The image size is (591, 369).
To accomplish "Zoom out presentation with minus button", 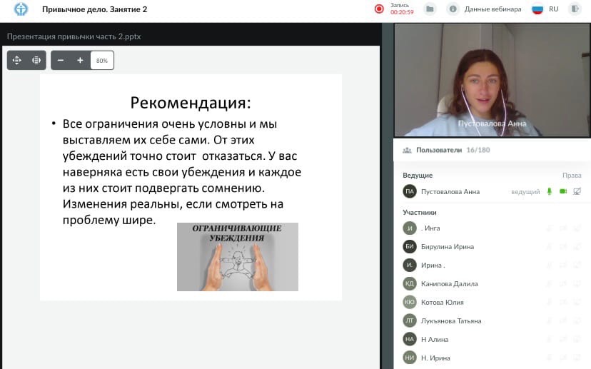I will [61, 60].
